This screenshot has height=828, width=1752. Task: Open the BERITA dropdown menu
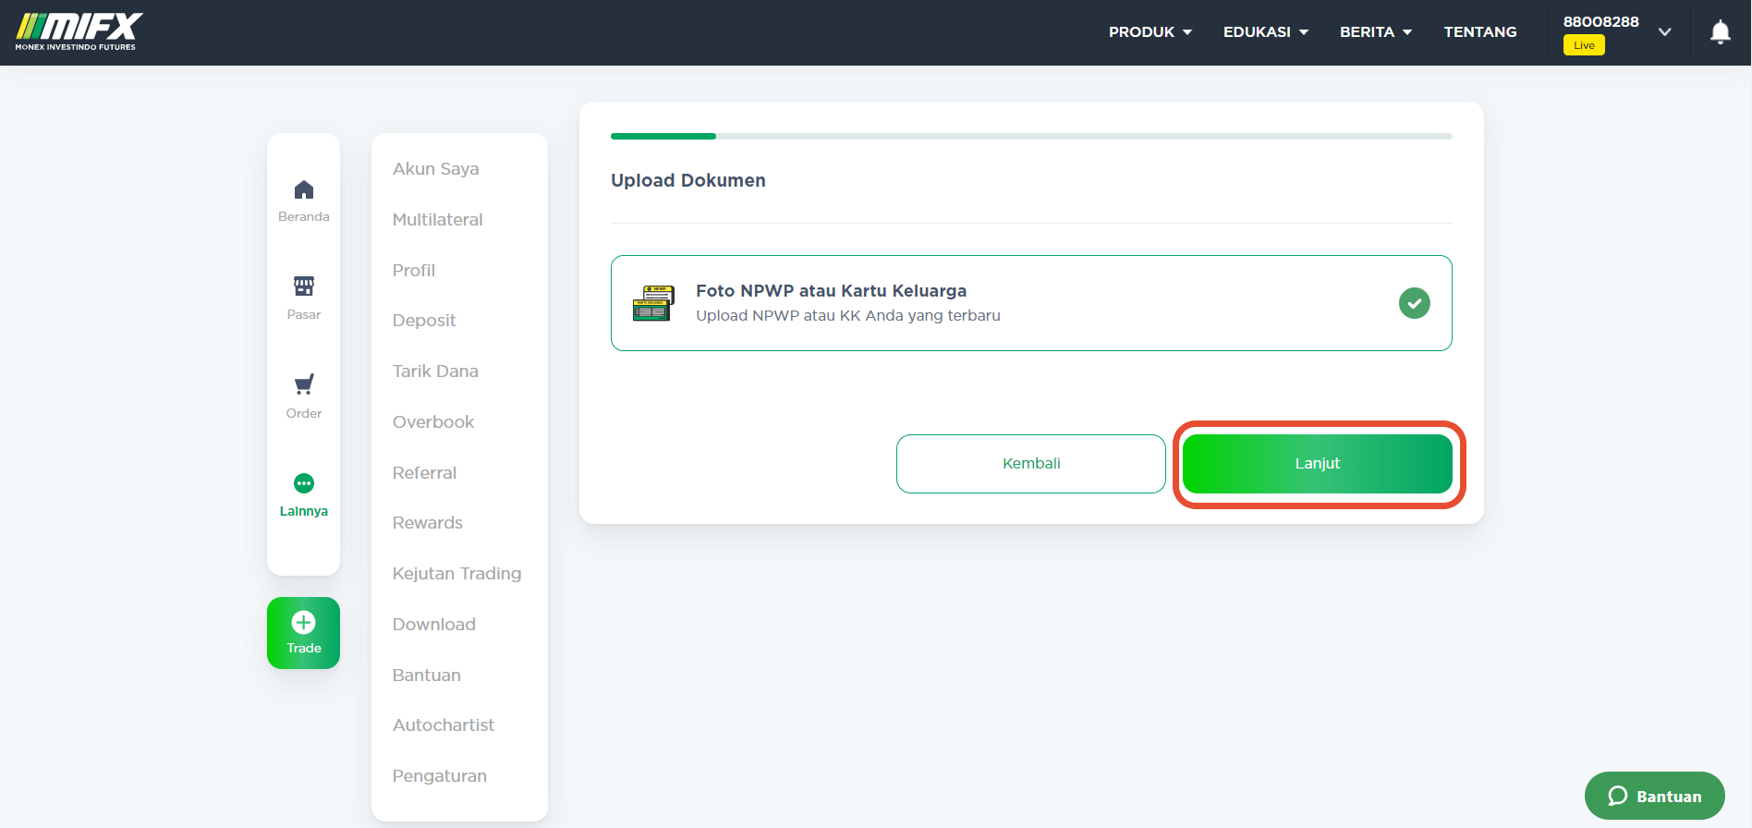1376,31
